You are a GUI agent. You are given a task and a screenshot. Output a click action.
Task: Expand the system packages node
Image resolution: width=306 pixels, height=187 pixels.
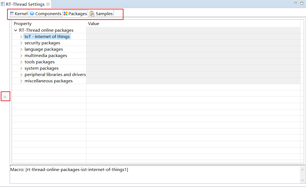tap(21, 68)
